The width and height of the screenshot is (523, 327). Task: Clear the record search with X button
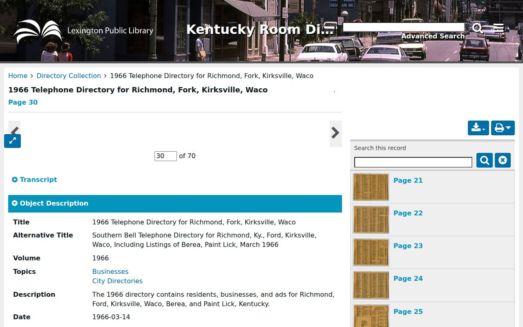click(503, 160)
